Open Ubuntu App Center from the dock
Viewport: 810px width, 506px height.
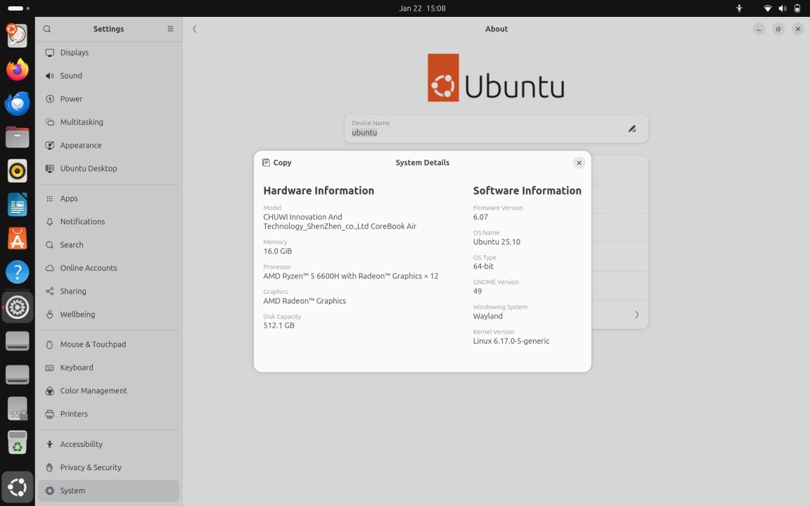(x=17, y=238)
